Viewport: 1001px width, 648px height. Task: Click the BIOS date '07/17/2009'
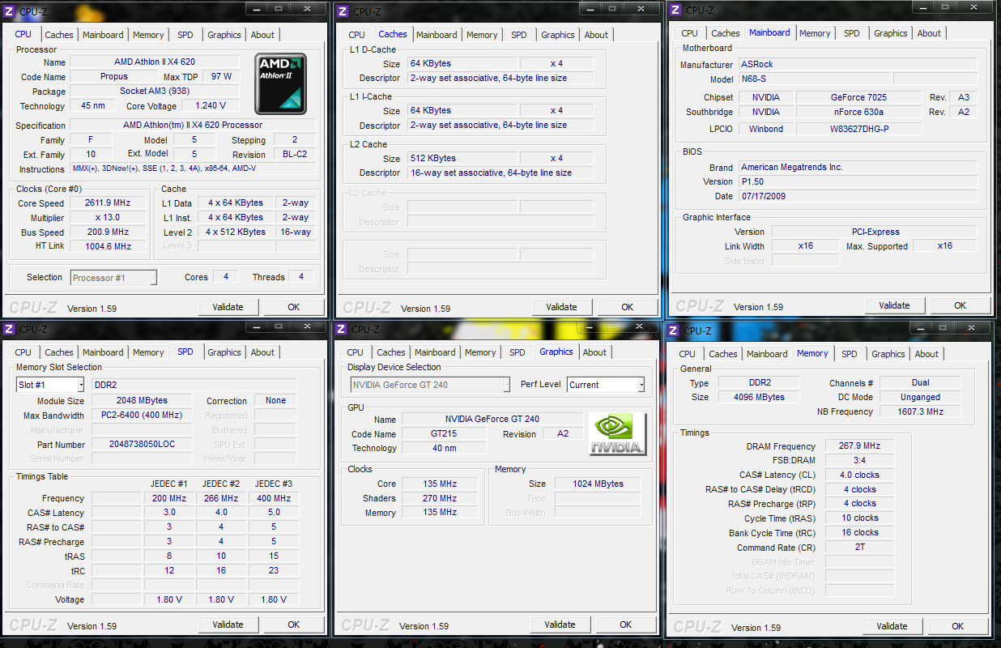pos(858,196)
